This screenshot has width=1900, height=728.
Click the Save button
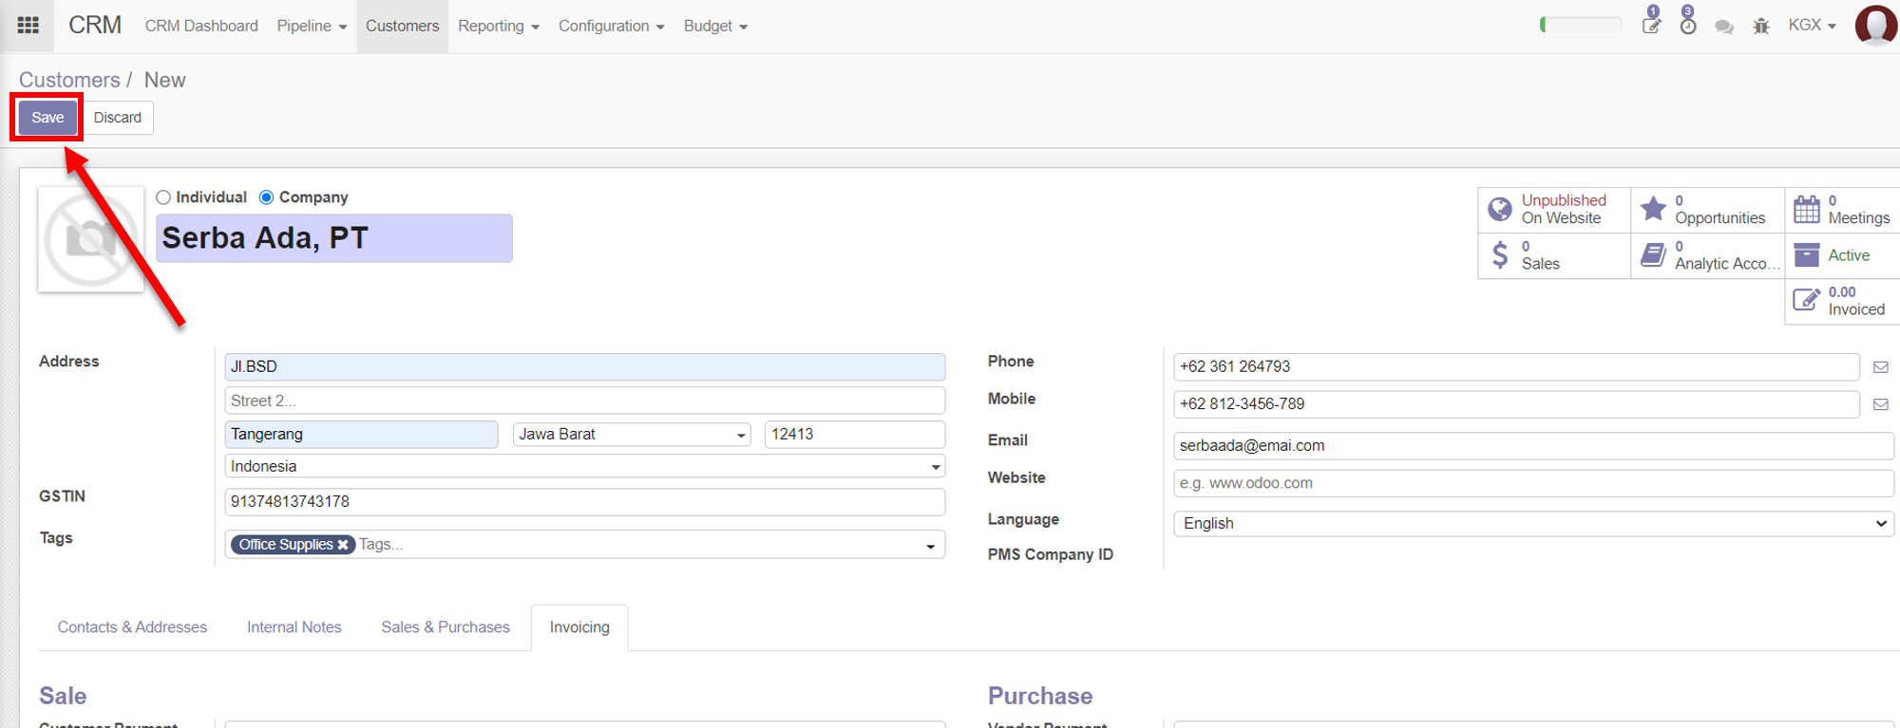[x=47, y=118]
